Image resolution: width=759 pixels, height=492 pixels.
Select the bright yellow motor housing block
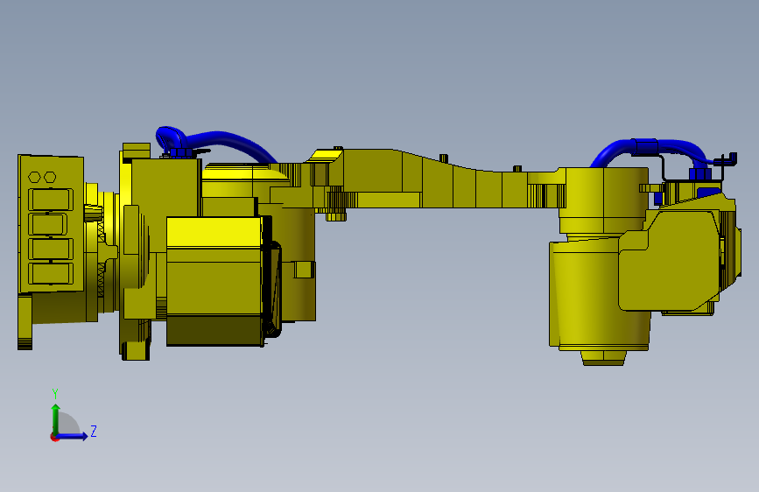215,281
